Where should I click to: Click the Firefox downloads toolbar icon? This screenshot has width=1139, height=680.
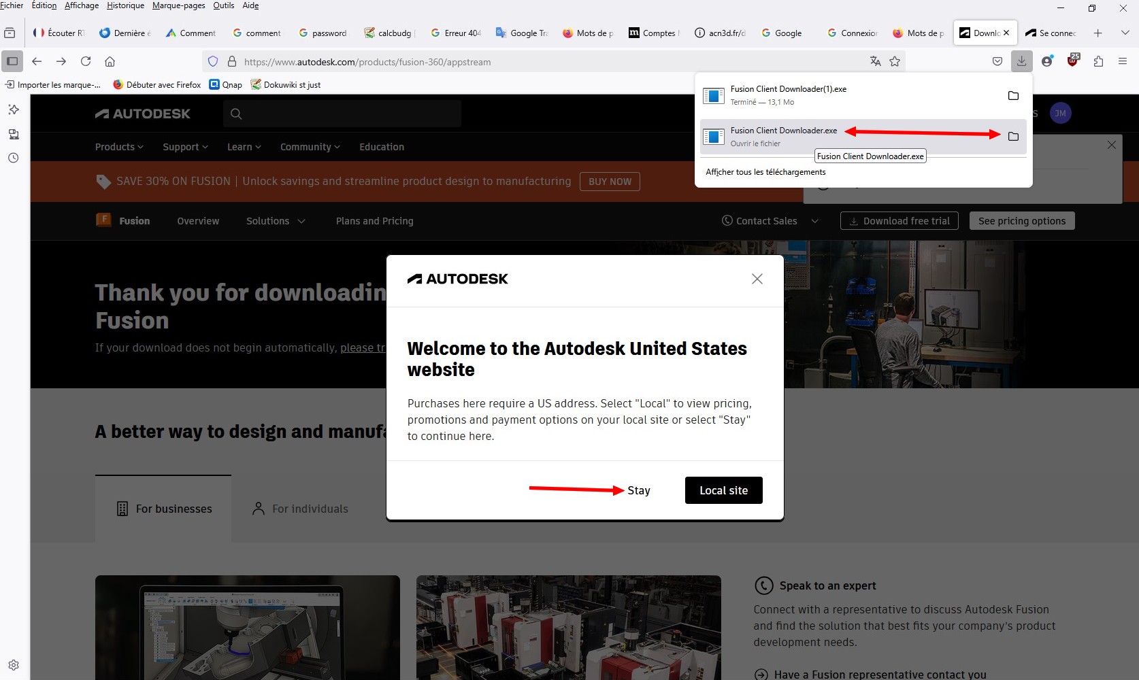pos(1021,61)
